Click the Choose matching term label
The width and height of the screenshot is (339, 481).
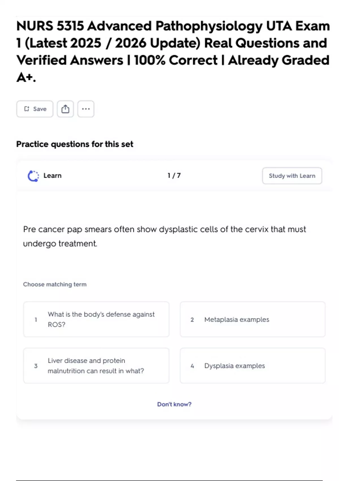click(x=55, y=284)
